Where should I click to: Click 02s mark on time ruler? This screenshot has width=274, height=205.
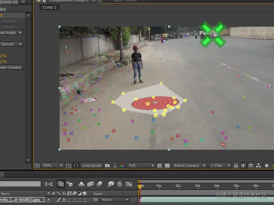pos(178,186)
